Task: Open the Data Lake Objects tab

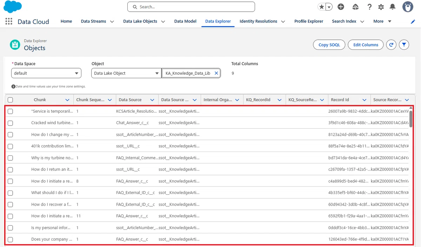Action: (140, 21)
